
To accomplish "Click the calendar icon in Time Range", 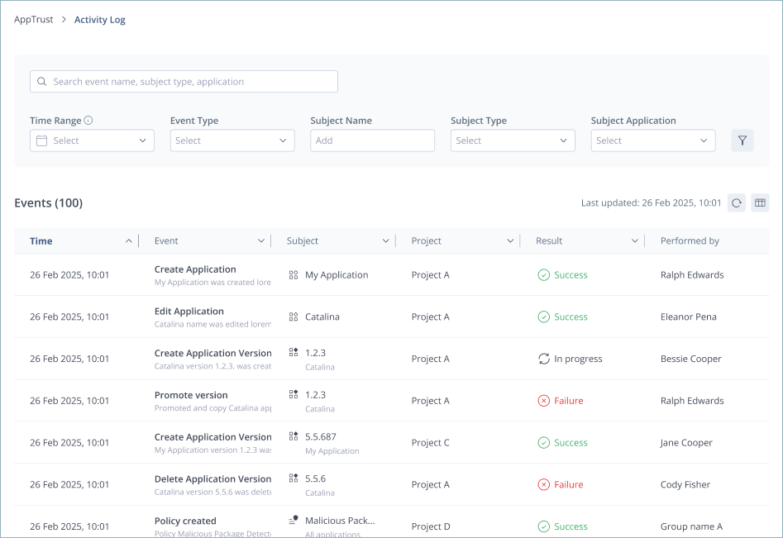I will 42,140.
